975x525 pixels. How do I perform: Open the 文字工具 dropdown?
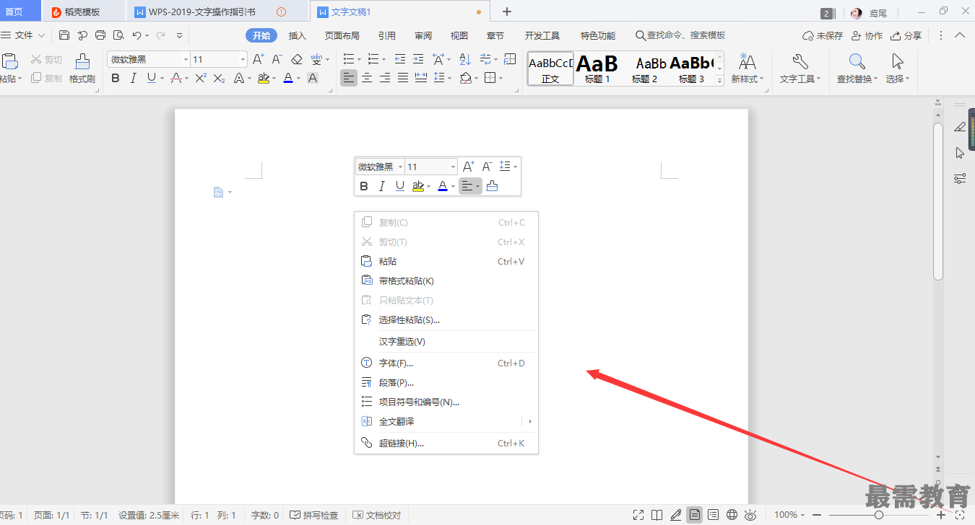tap(800, 69)
